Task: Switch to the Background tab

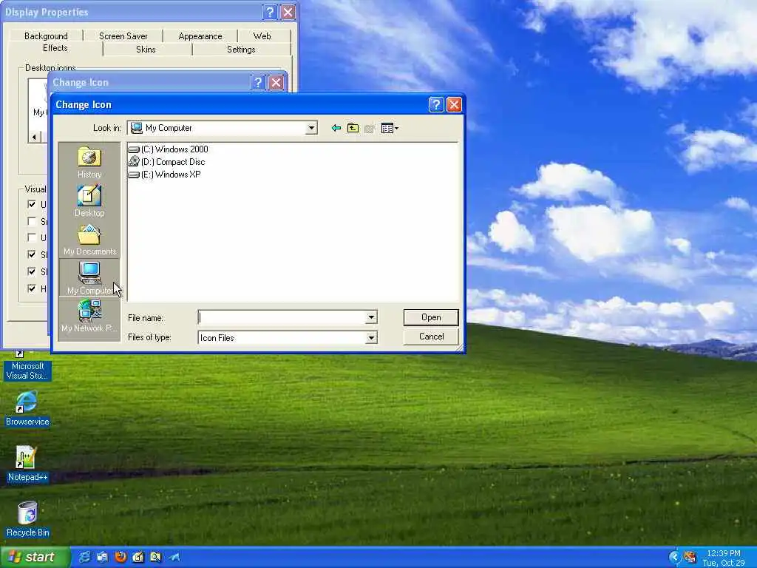Action: pos(46,36)
